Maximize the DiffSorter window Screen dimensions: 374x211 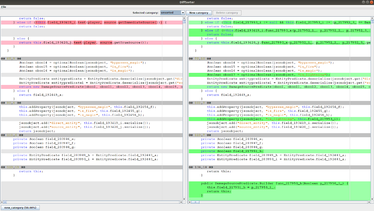click(367, 2)
